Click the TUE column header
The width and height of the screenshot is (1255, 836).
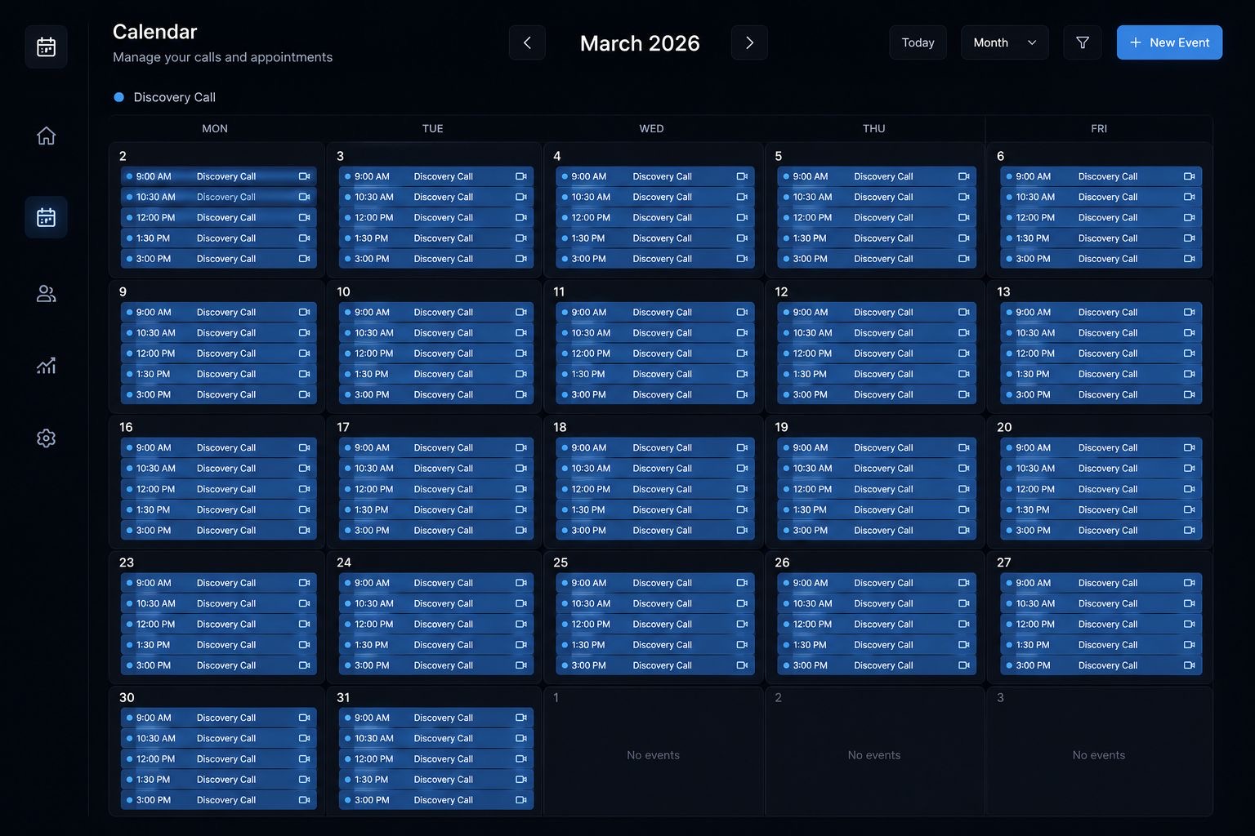coord(432,128)
